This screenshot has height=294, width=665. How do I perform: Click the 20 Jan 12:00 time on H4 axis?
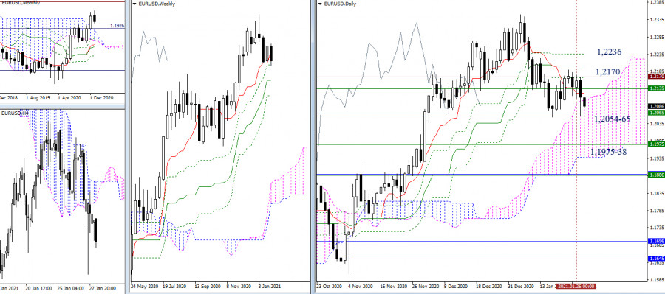38,288
